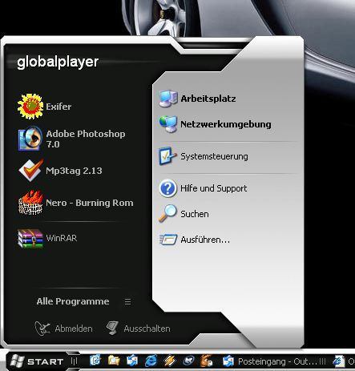Viewport: 355px width, 371px height.
Task: Click the START button on taskbar
Action: 37,361
